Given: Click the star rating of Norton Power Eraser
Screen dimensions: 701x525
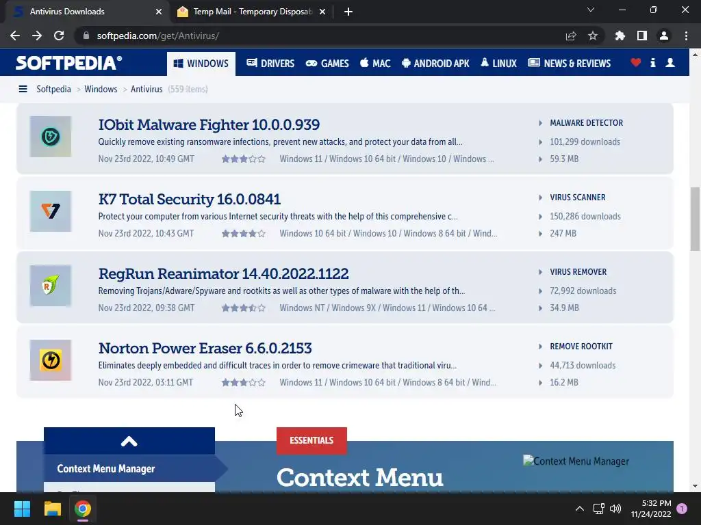Looking at the screenshot, I should click(x=244, y=383).
